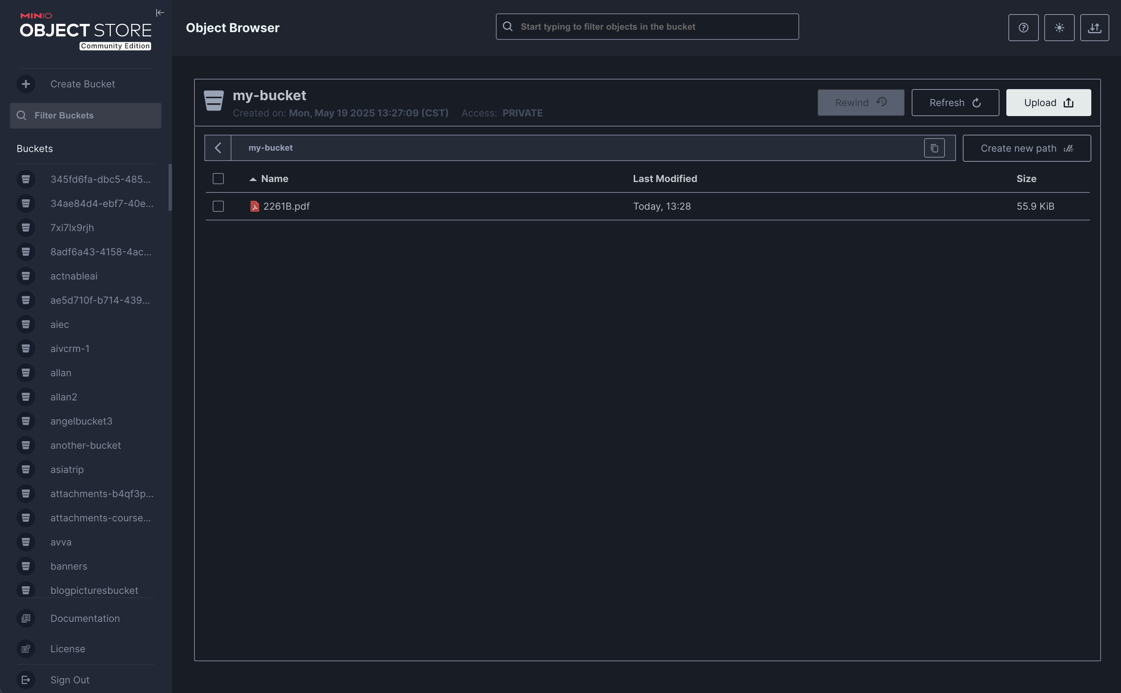This screenshot has height=693, width=1121.
Task: Select the 2261B.pdf row checkbox
Action: coord(218,206)
